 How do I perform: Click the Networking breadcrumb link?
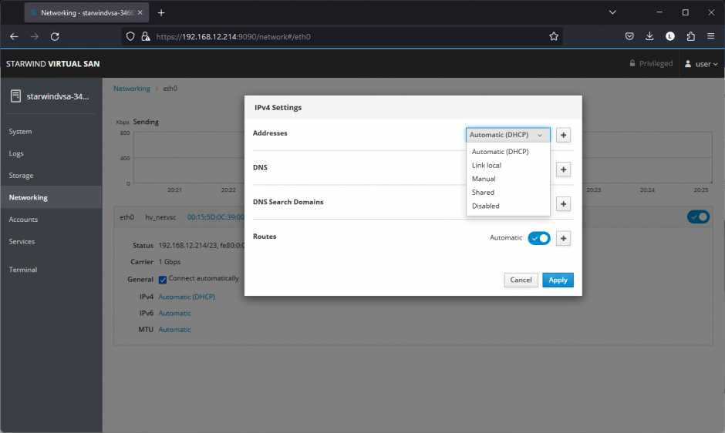132,89
